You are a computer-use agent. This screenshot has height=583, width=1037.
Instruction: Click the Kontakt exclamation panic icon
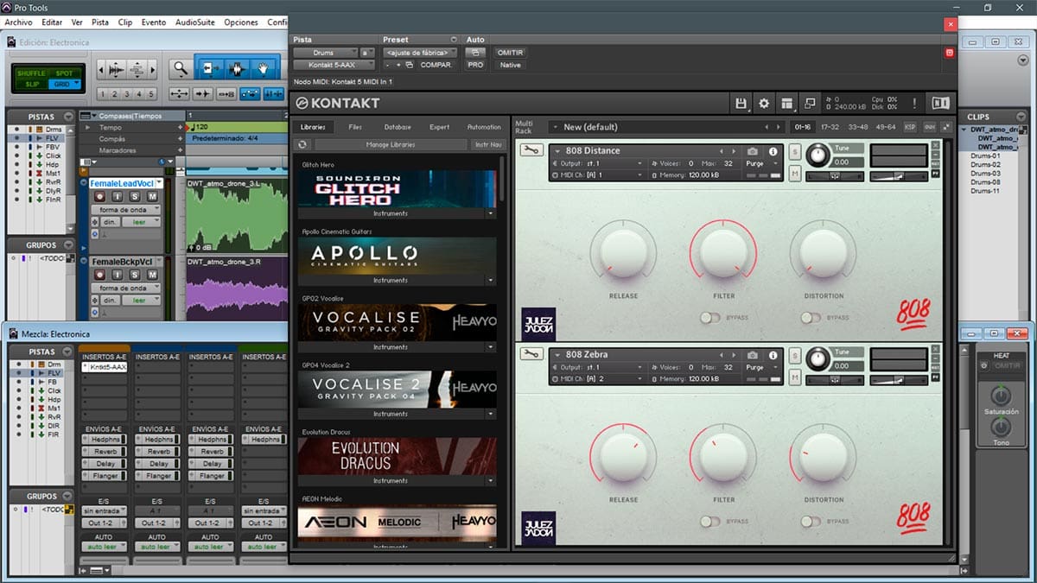914,104
